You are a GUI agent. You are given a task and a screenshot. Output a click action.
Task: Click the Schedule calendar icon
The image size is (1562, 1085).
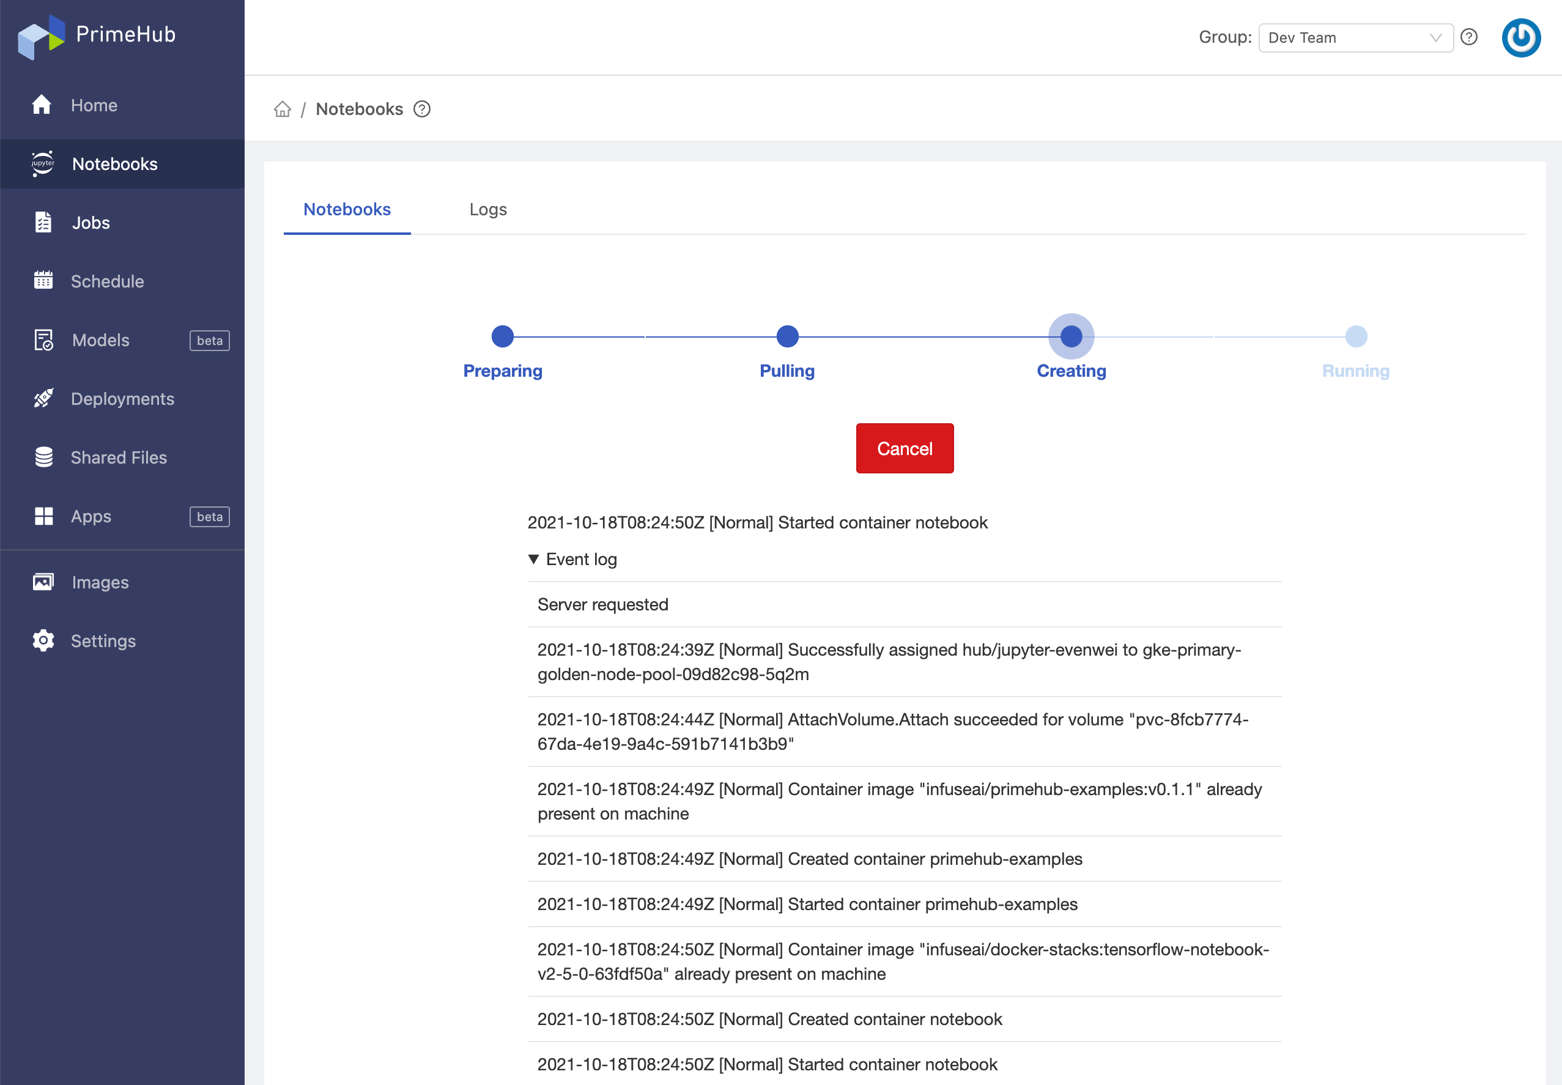43,280
